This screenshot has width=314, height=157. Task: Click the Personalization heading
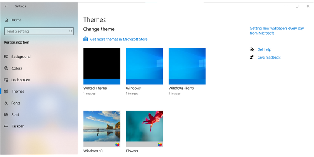click(x=16, y=43)
